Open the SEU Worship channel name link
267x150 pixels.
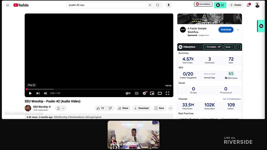click(40, 107)
